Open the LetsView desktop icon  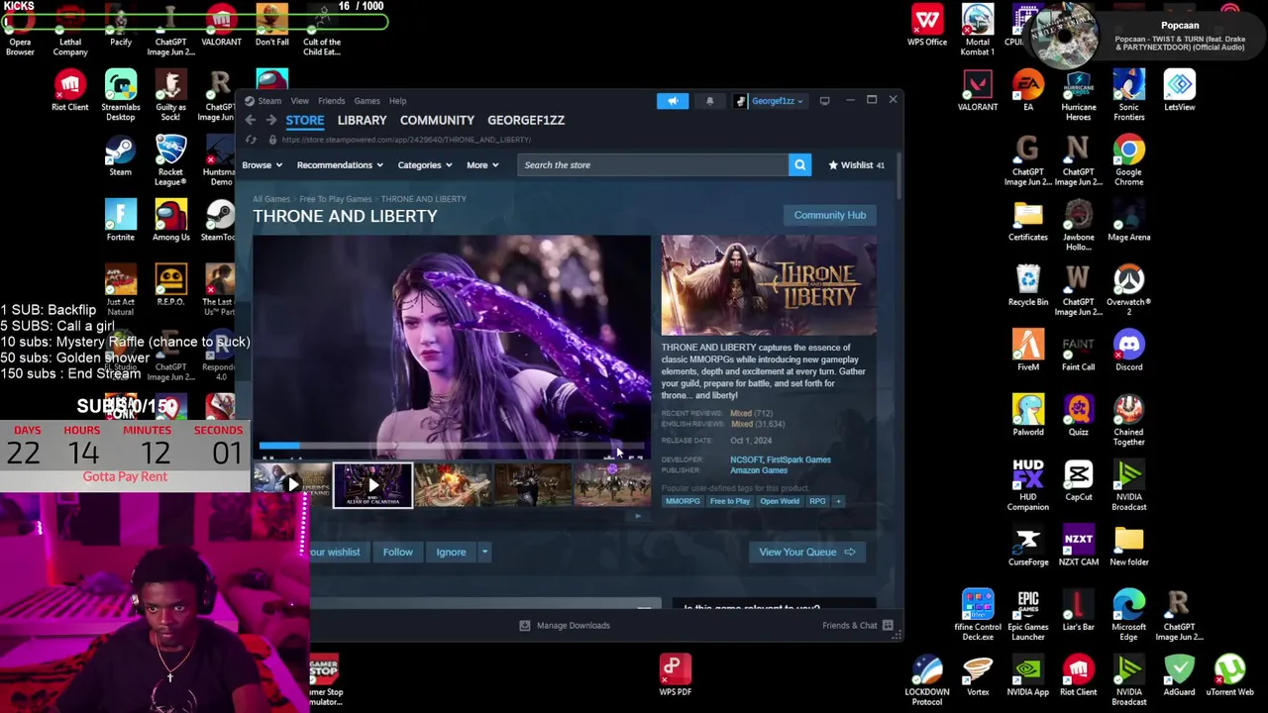pyautogui.click(x=1179, y=90)
